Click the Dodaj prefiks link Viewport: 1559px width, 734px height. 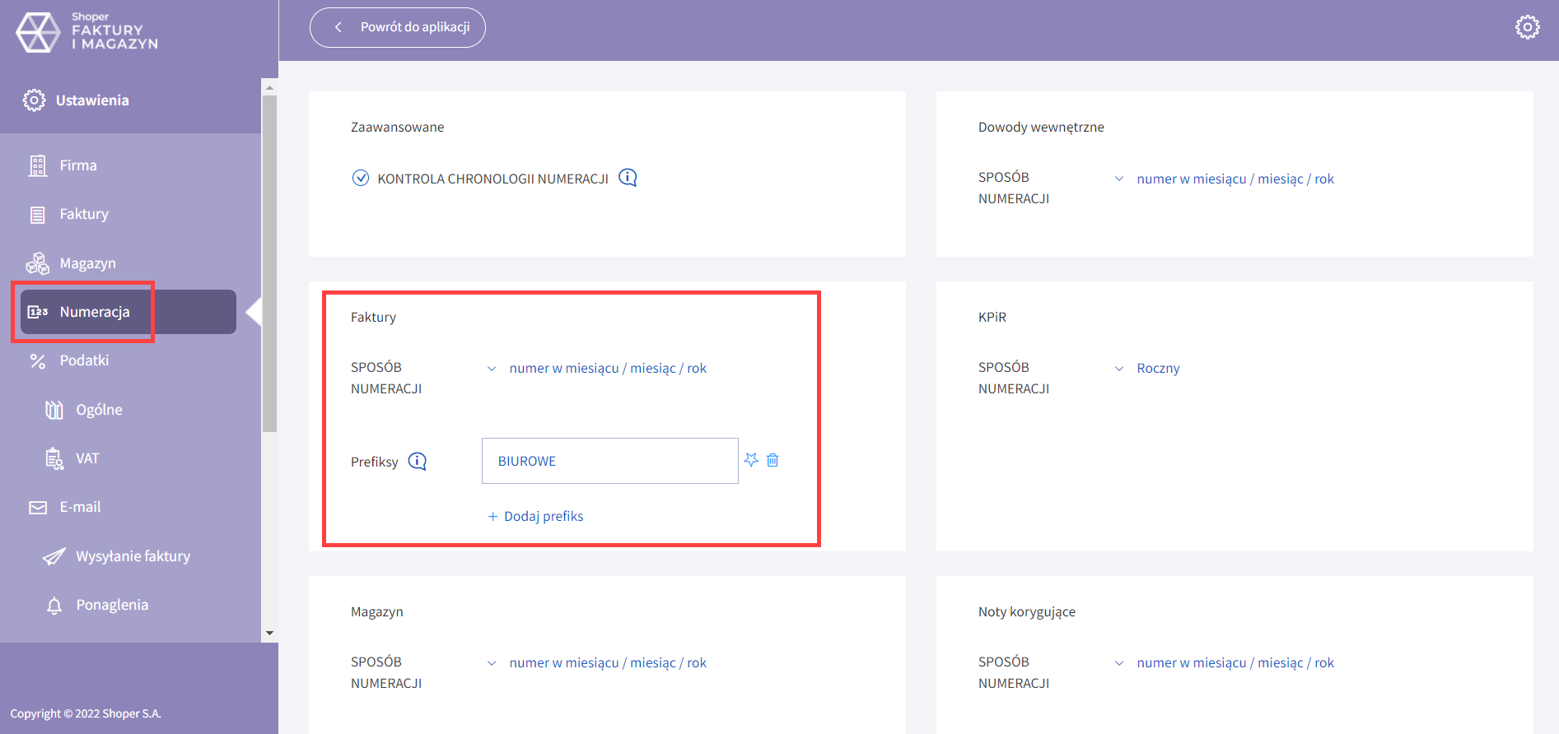[536, 517]
